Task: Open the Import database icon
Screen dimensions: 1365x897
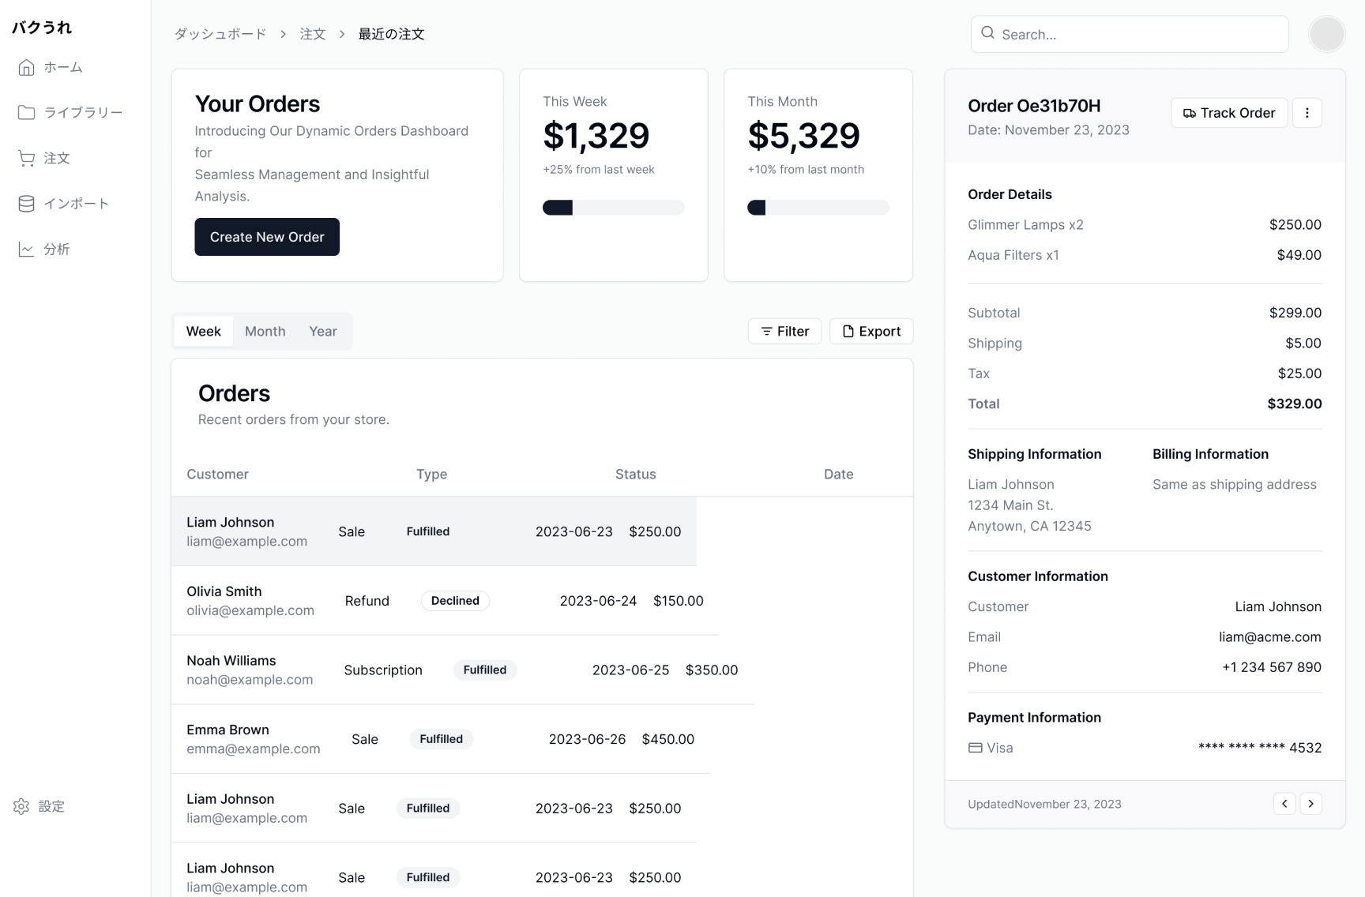Action: point(26,204)
